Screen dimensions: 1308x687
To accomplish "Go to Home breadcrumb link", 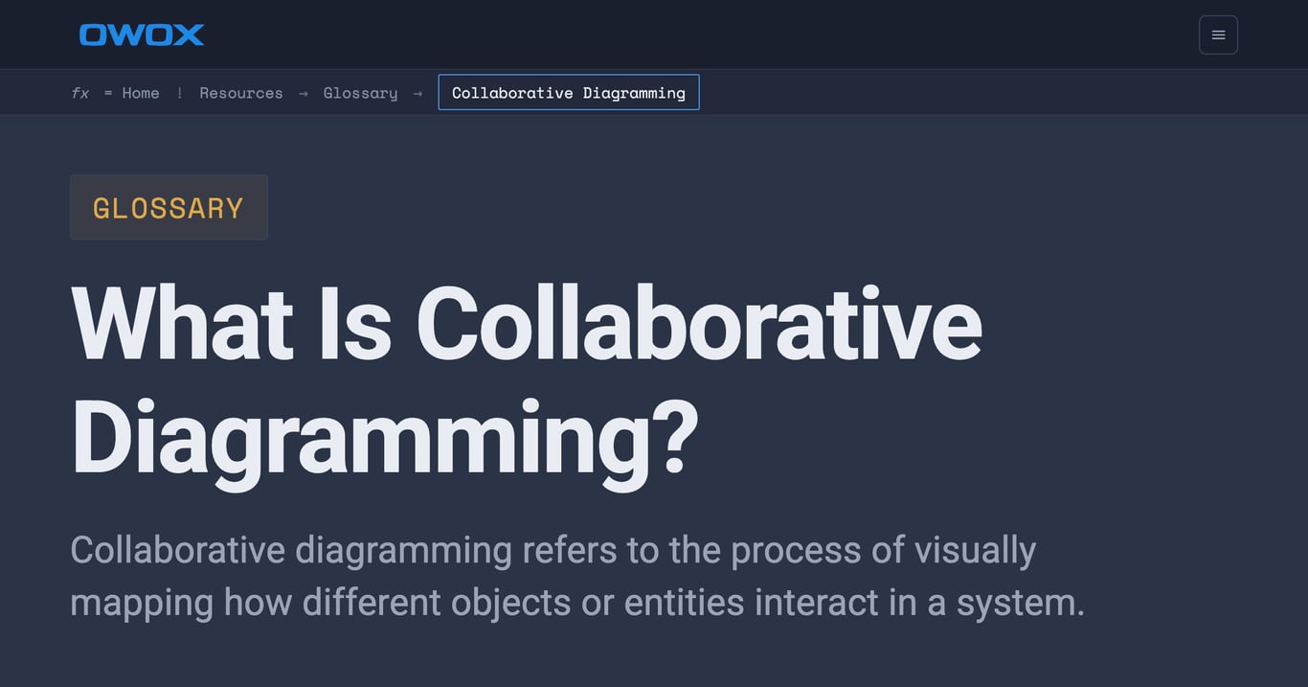I will point(141,93).
